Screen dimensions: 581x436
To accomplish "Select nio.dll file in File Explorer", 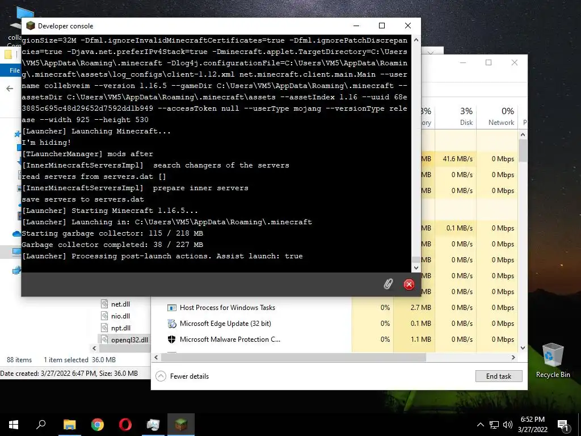I will pyautogui.click(x=120, y=316).
